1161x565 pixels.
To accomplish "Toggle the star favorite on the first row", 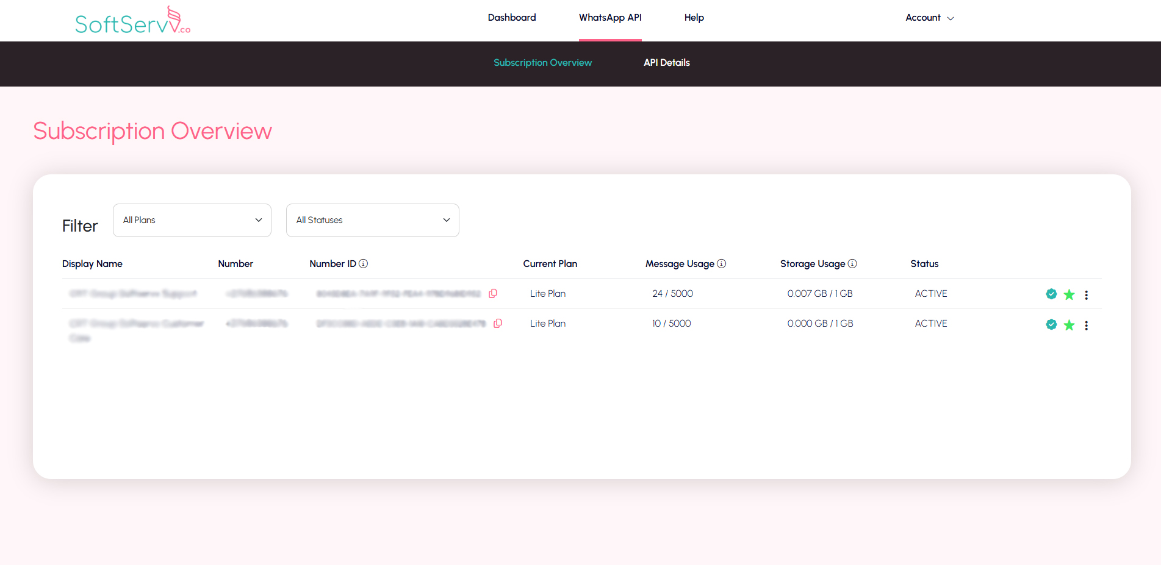I will 1069,294.
